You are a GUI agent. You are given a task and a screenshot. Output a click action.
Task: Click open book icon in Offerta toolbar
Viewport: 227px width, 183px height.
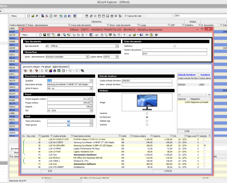click(141, 35)
